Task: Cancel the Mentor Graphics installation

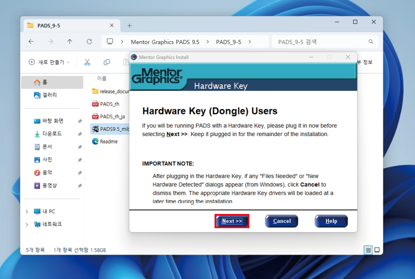Action: point(282,221)
